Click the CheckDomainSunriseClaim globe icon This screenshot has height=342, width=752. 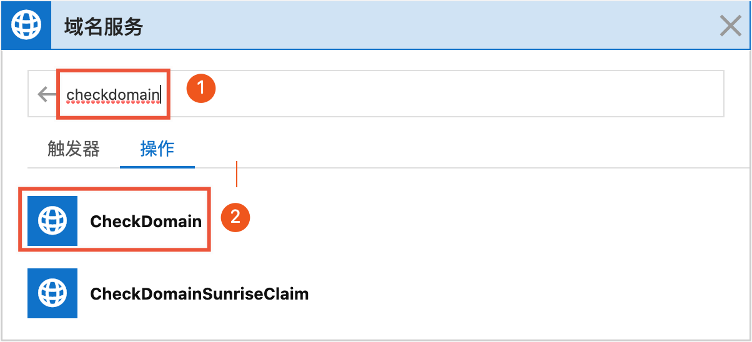[x=52, y=293]
